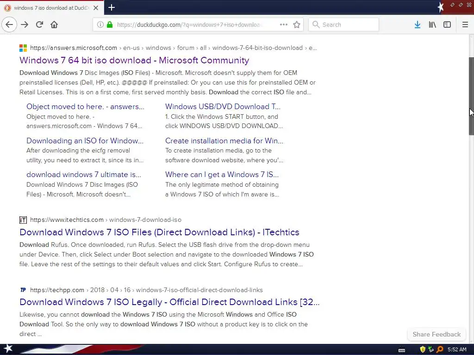The width and height of the screenshot is (474, 355).
Task: Click answers.microsoft.com result URL
Action: coord(174,48)
